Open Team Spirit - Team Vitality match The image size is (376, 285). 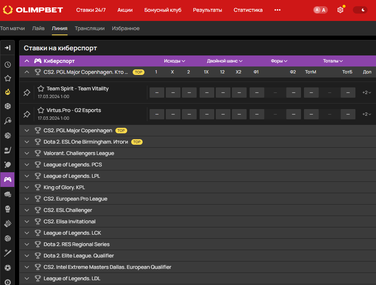(x=78, y=89)
